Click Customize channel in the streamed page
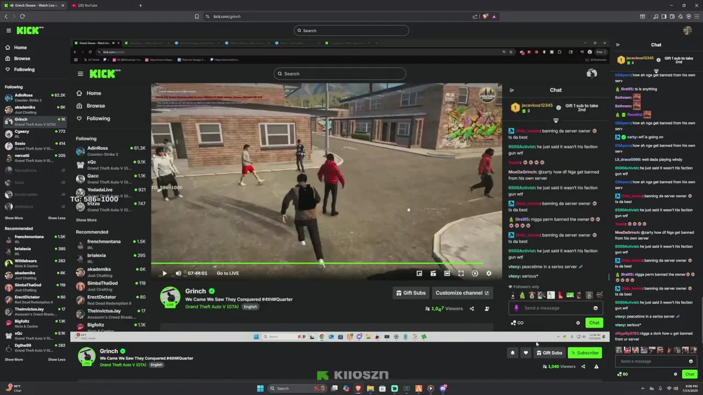 click(x=462, y=293)
